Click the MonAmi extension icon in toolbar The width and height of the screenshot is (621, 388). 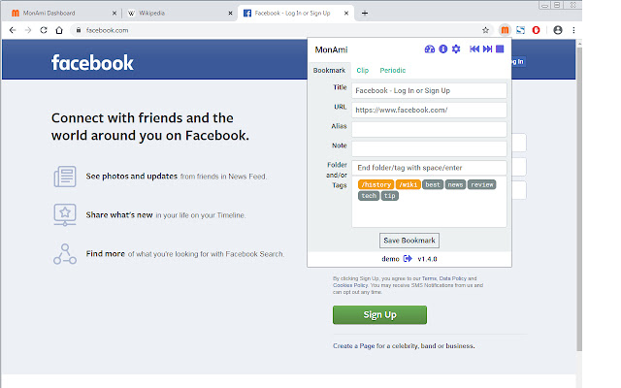pyautogui.click(x=505, y=30)
